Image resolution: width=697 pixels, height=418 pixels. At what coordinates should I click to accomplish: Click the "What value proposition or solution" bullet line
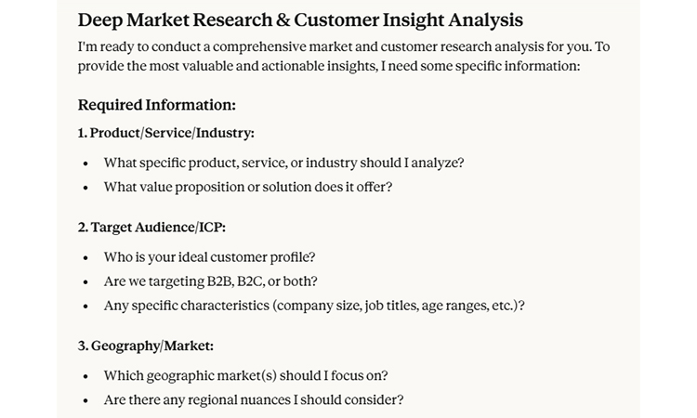click(247, 187)
